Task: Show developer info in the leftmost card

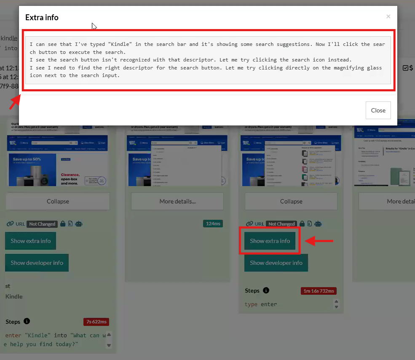Action: 37,263
